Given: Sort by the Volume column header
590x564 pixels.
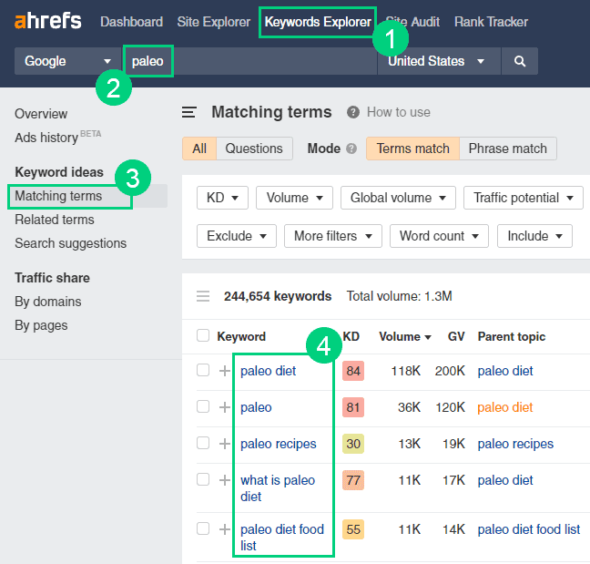Looking at the screenshot, I should pos(405,336).
